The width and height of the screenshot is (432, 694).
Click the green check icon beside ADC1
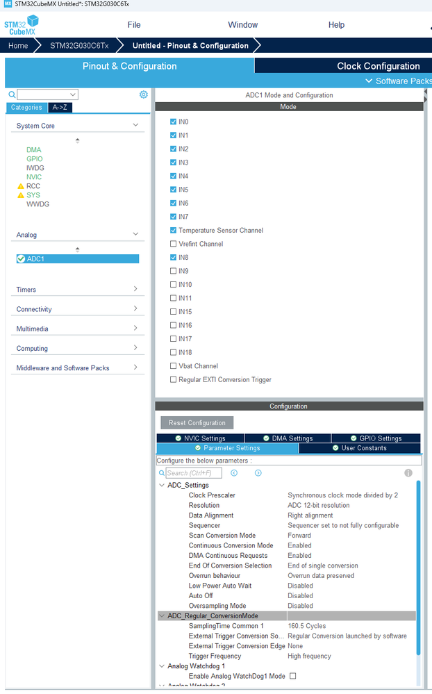point(21,259)
